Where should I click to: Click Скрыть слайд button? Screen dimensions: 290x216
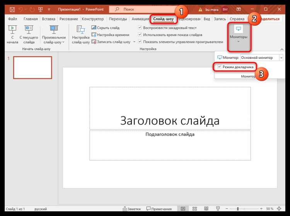(106, 28)
